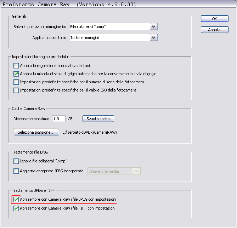Image resolution: width=237 pixels, height=228 pixels.
Task: Uncheck the automatic grayscale mix checkbox
Action: (16, 74)
